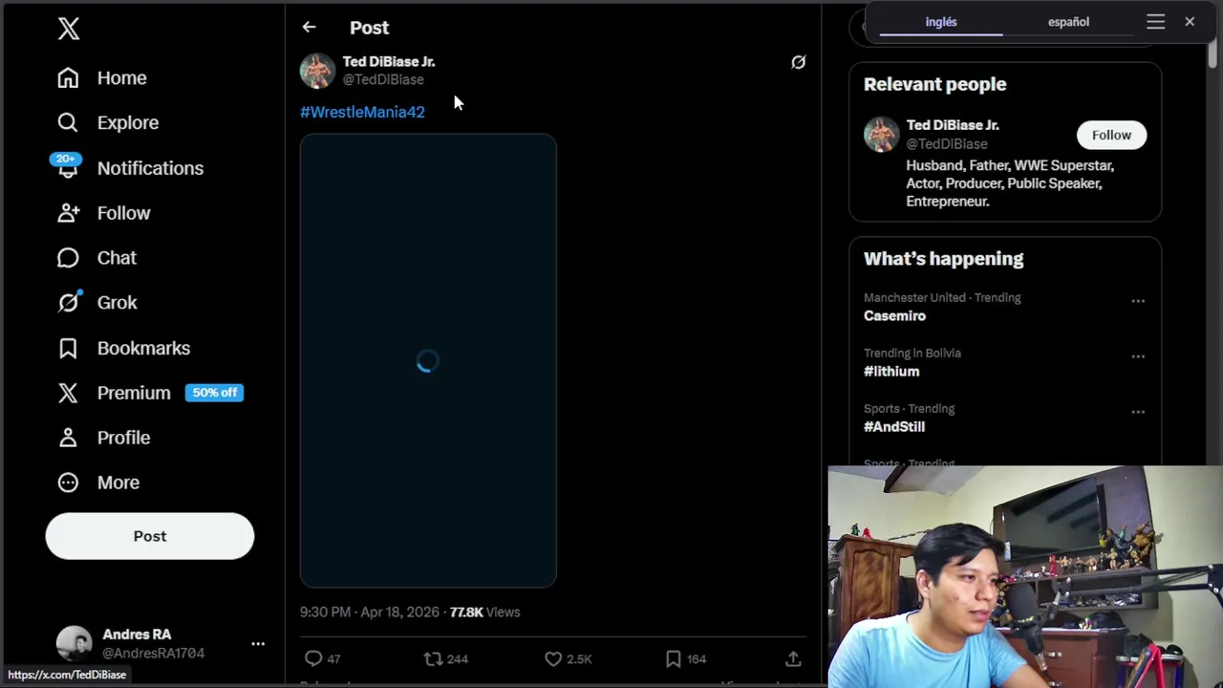This screenshot has height=688, width=1223.
Task: Switch translation to español tab
Action: pyautogui.click(x=1068, y=22)
